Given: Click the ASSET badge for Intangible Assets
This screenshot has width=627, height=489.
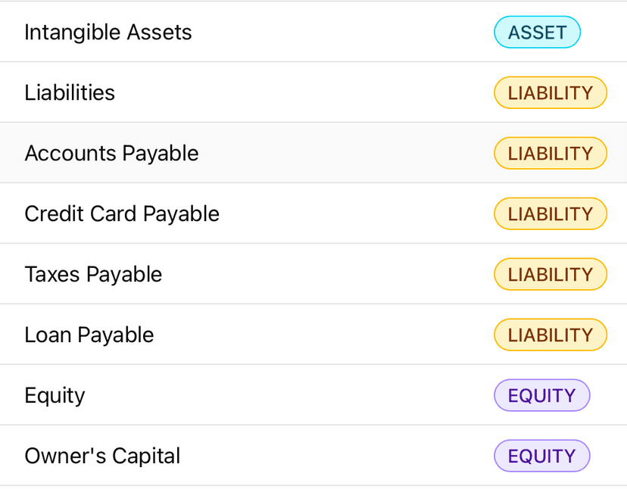Looking at the screenshot, I should point(537,33).
